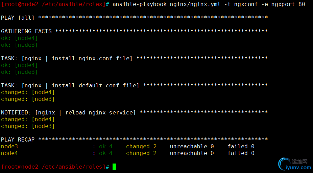Click changed=2 value in node4 recap row
Viewport: 313px width, 173px height.
point(141,153)
